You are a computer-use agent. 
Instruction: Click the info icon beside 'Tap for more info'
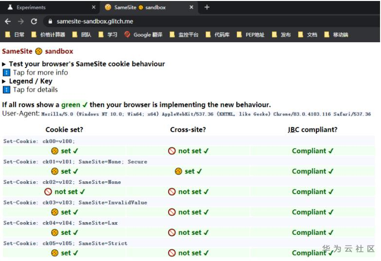click(6, 72)
